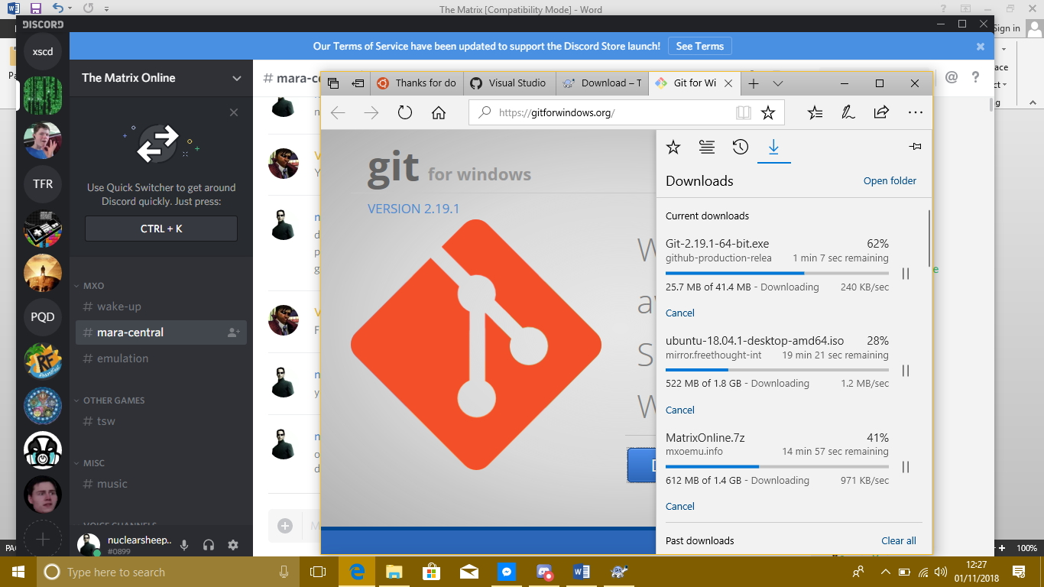Mute the Discord microphone
The height and width of the screenshot is (587, 1044).
coord(183,545)
